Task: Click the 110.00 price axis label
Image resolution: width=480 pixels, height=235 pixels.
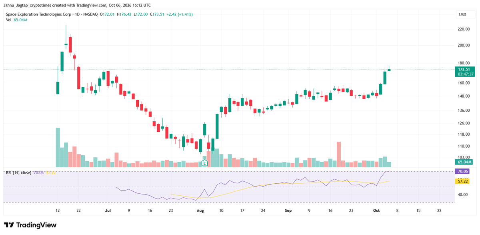Action: pos(464,147)
